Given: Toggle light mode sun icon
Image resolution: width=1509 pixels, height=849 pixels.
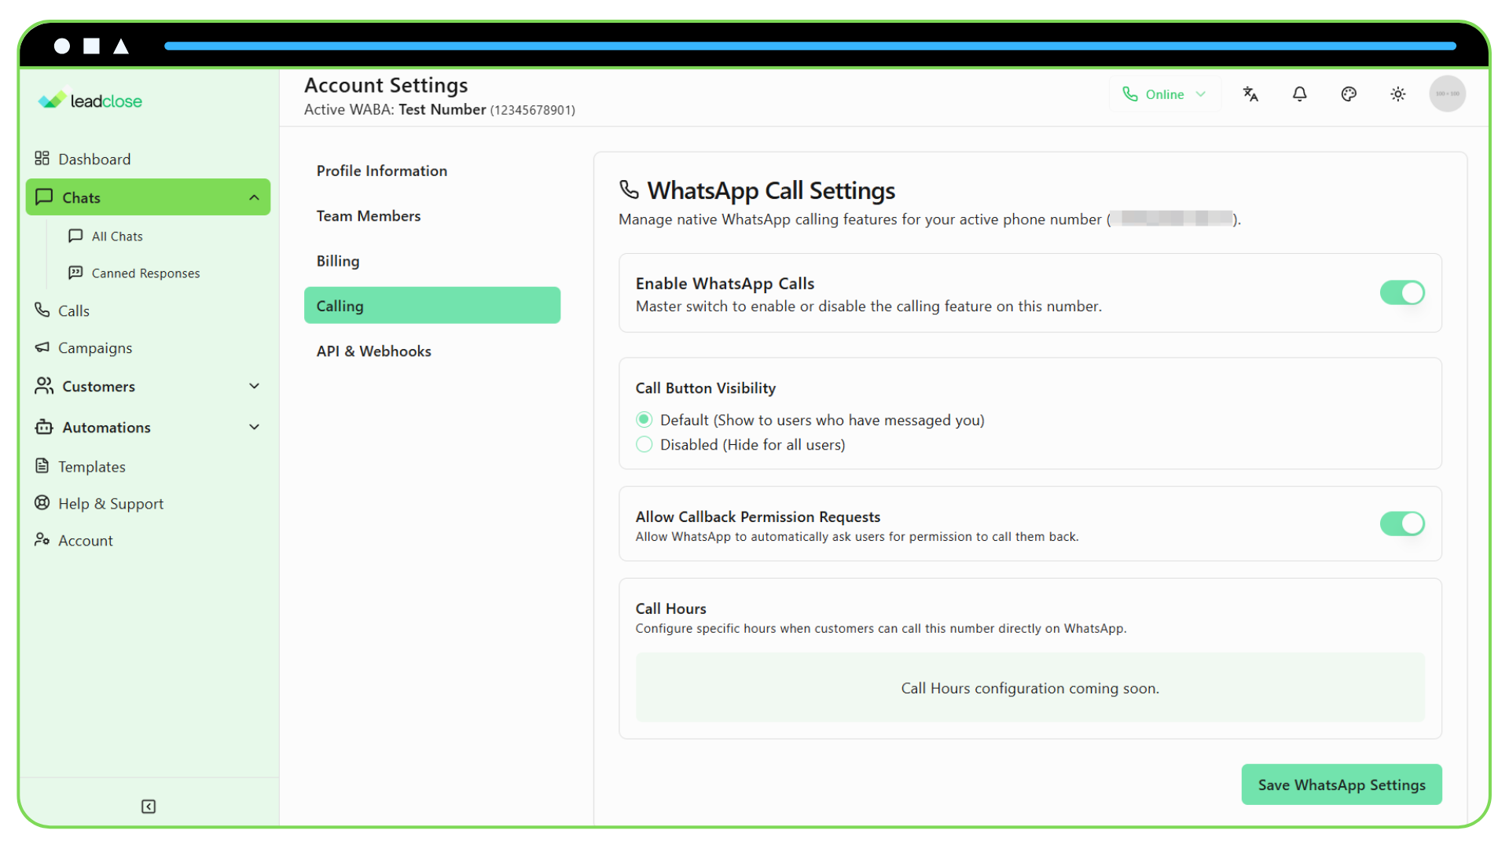Looking at the screenshot, I should pyautogui.click(x=1397, y=94).
